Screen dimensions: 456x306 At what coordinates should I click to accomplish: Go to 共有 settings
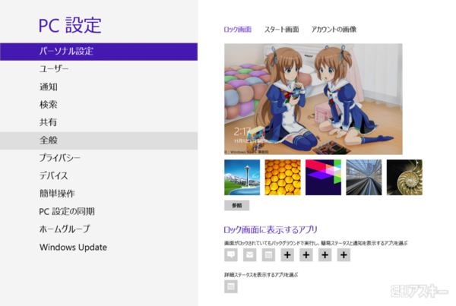point(99,122)
